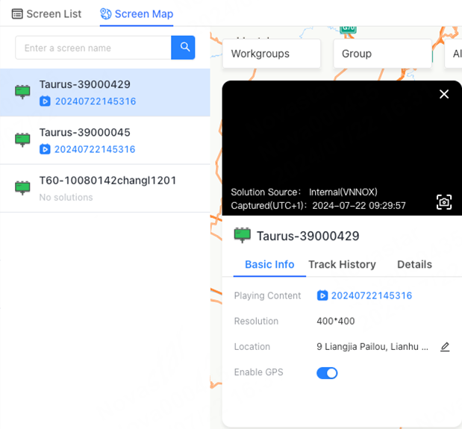Viewport: 462px width, 429px height.
Task: Click the captured time 2024-07-22 09:29:57
Action: pos(359,205)
